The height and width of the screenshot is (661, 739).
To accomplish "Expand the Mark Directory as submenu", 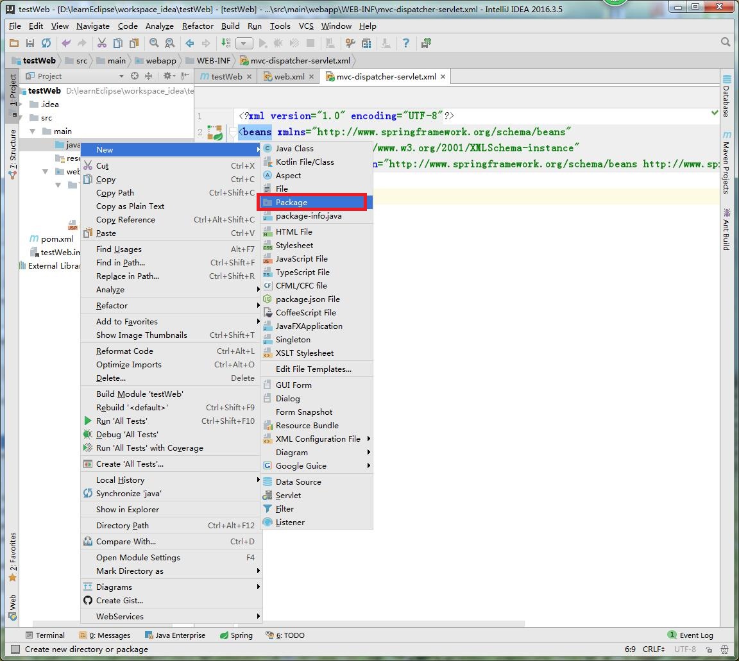I will point(171,571).
